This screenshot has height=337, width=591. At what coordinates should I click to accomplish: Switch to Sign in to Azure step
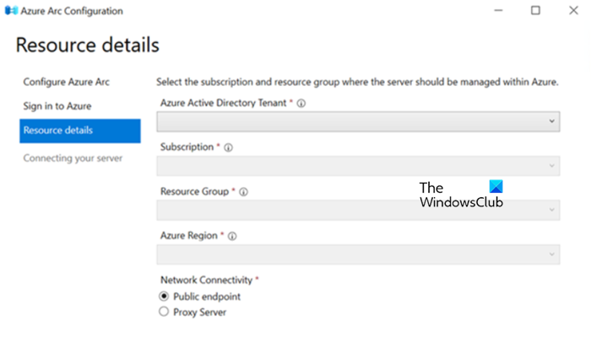click(57, 106)
